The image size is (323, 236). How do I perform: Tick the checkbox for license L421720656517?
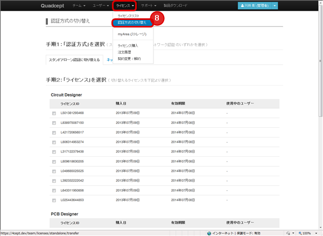coord(54,133)
